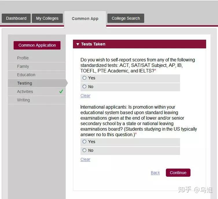Image resolution: width=218 pixels, height=199 pixels.
Task: Open the Dashboard tab
Action: tap(16, 18)
